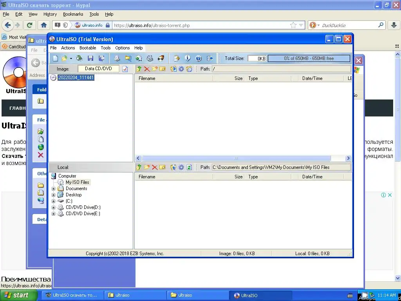
Task: Expand the Desktop tree node
Action: click(53, 195)
